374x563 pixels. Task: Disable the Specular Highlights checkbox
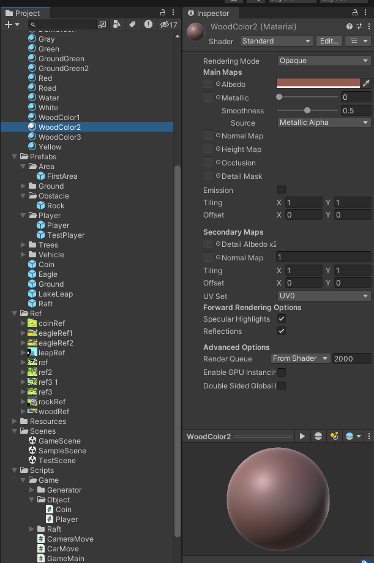(282, 319)
